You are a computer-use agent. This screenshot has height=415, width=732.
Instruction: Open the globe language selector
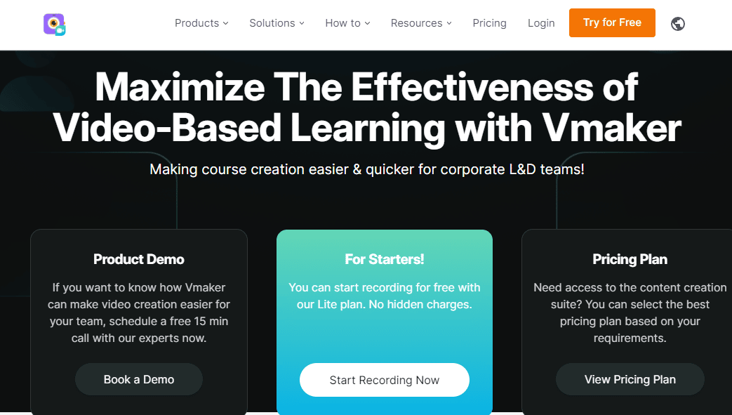(678, 23)
